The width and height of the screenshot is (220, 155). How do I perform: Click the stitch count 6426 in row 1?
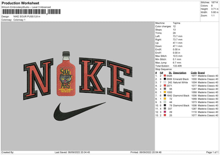pyautogui.click(x=169, y=76)
